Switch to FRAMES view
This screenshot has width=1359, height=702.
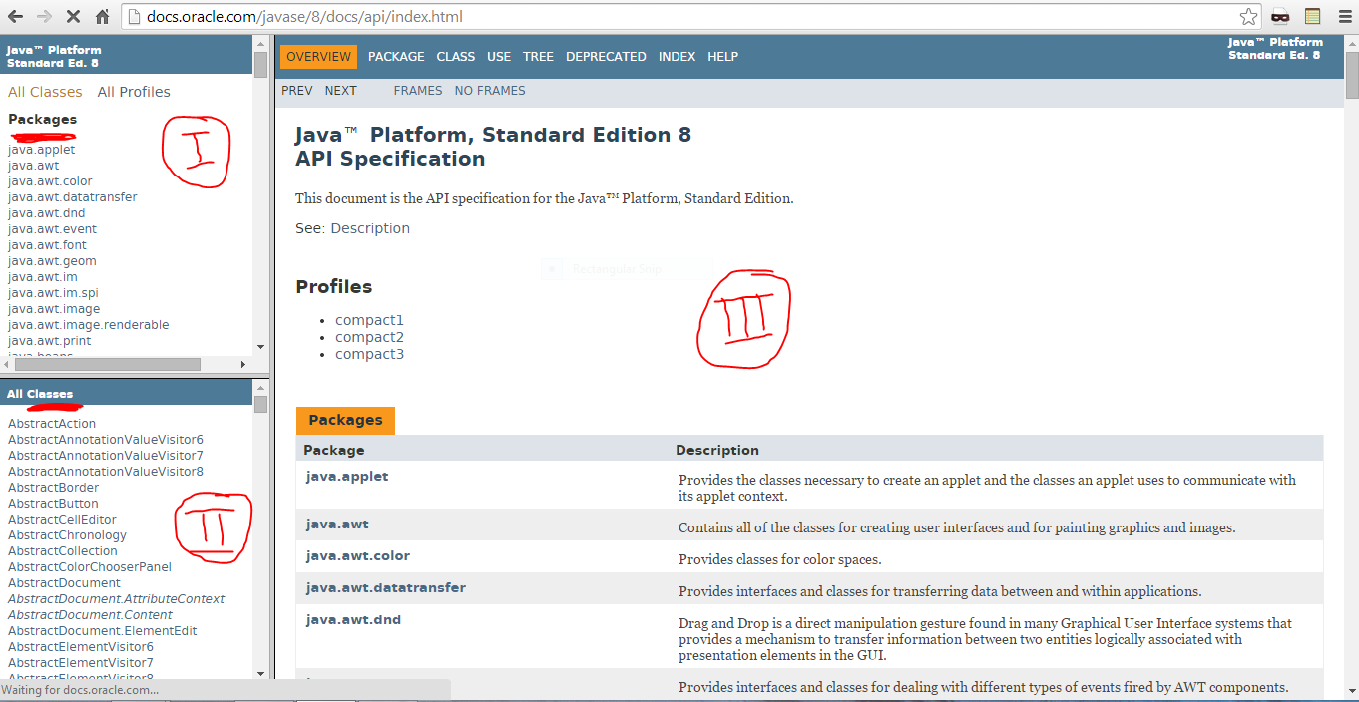[x=418, y=91]
